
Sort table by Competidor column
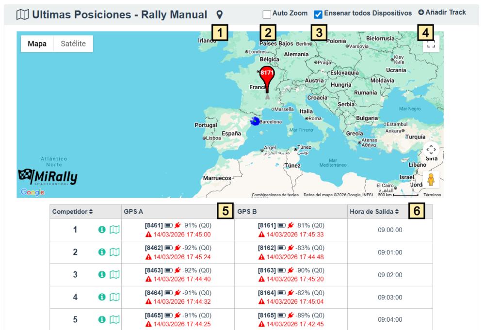73,212
